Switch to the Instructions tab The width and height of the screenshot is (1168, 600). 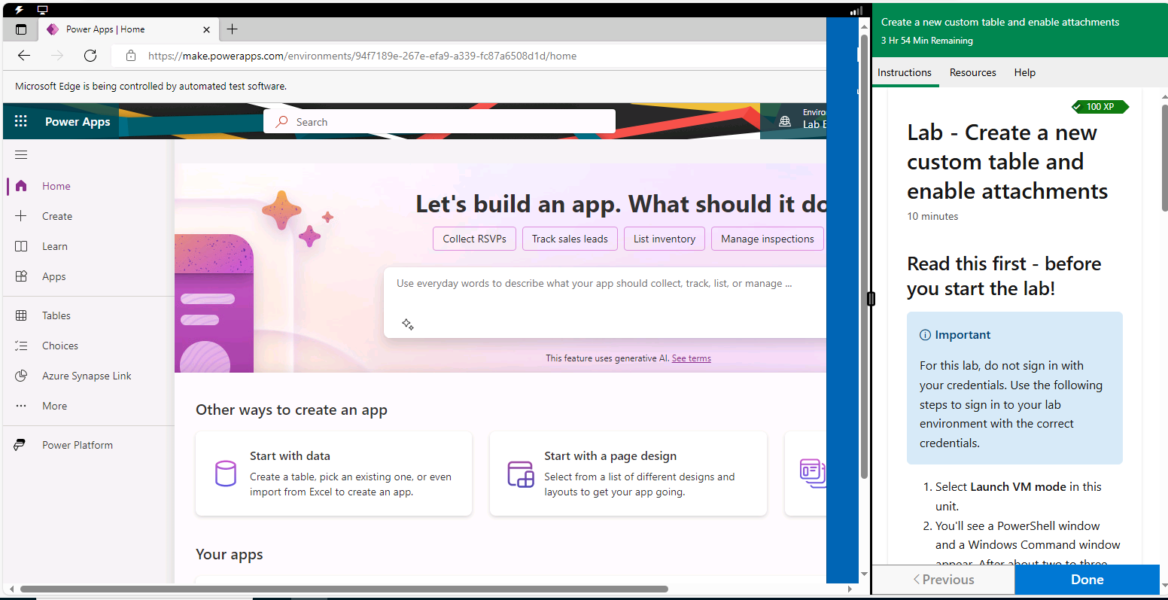(905, 72)
